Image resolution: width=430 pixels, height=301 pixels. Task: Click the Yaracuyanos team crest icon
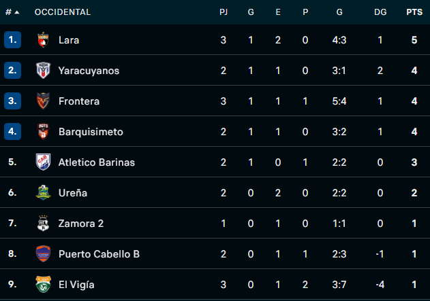click(43, 71)
